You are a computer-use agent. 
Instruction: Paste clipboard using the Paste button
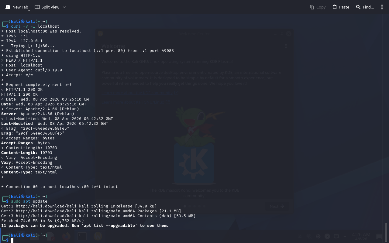341,7
